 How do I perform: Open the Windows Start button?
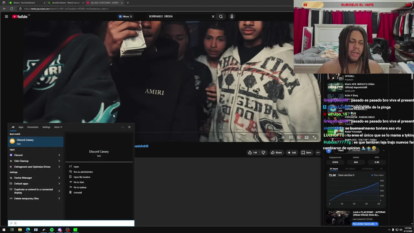pos(4,230)
